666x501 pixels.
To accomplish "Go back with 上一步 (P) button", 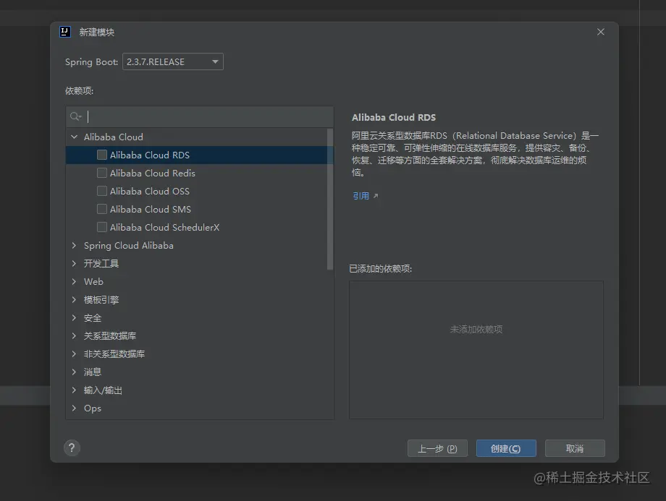I will pyautogui.click(x=437, y=448).
